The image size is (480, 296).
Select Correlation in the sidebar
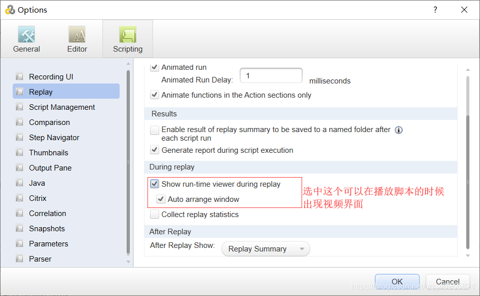pos(66,213)
